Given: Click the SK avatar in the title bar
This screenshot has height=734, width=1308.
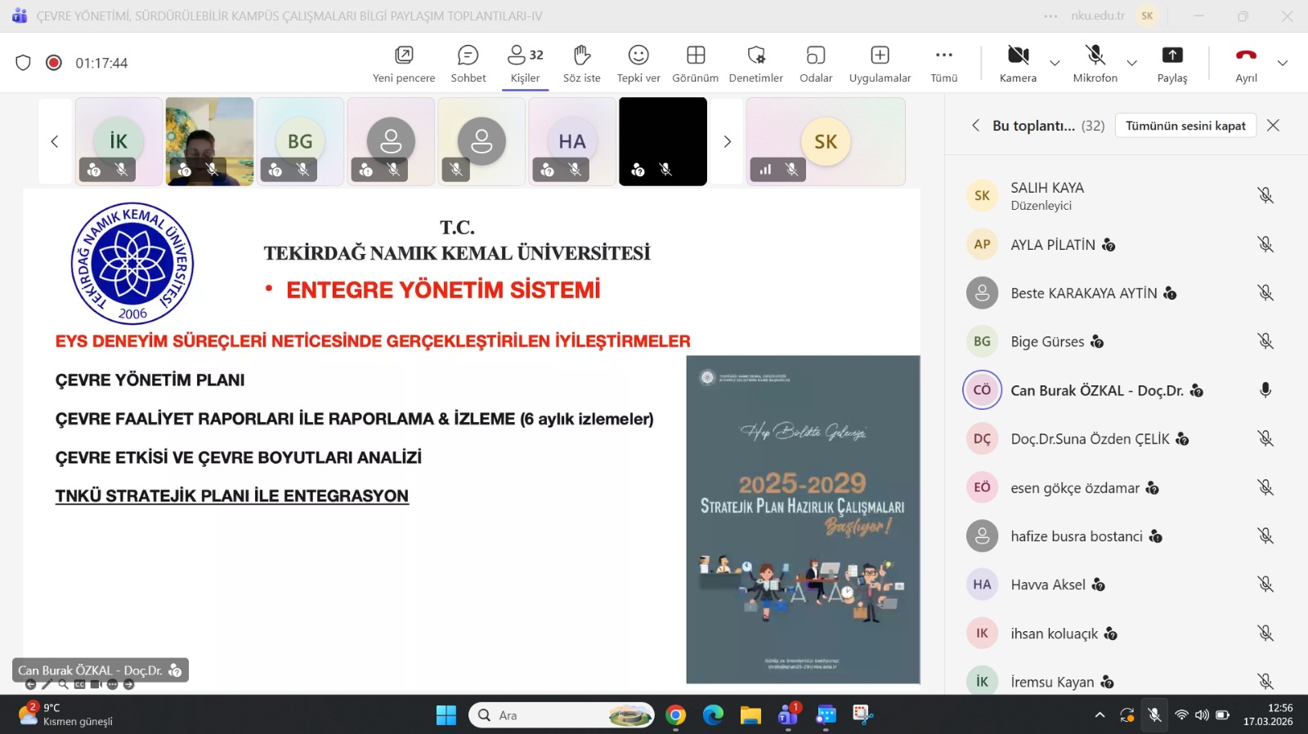Looking at the screenshot, I should [x=1147, y=16].
